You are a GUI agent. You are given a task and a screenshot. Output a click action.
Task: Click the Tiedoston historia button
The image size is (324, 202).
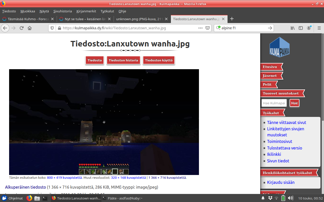tap(124, 60)
